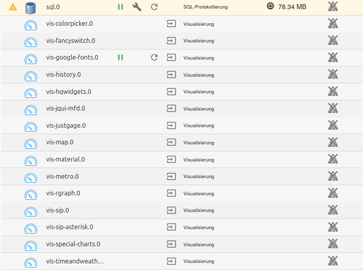The height and width of the screenshot is (270, 363).
Task: Open vis-special-charts.0 link icon
Action: coord(171,244)
